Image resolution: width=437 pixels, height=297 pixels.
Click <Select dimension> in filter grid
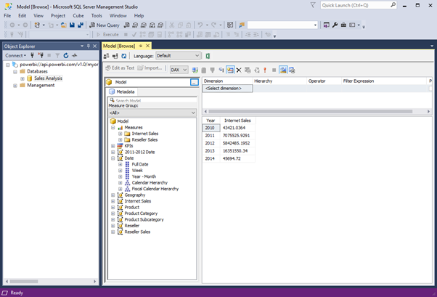(x=227, y=89)
